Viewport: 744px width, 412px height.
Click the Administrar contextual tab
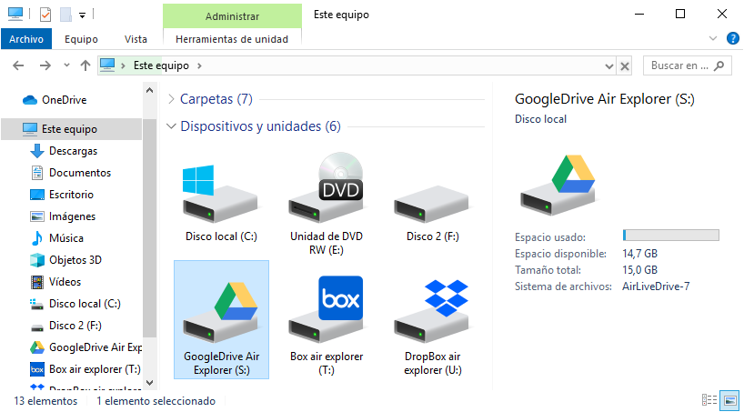[x=232, y=16]
